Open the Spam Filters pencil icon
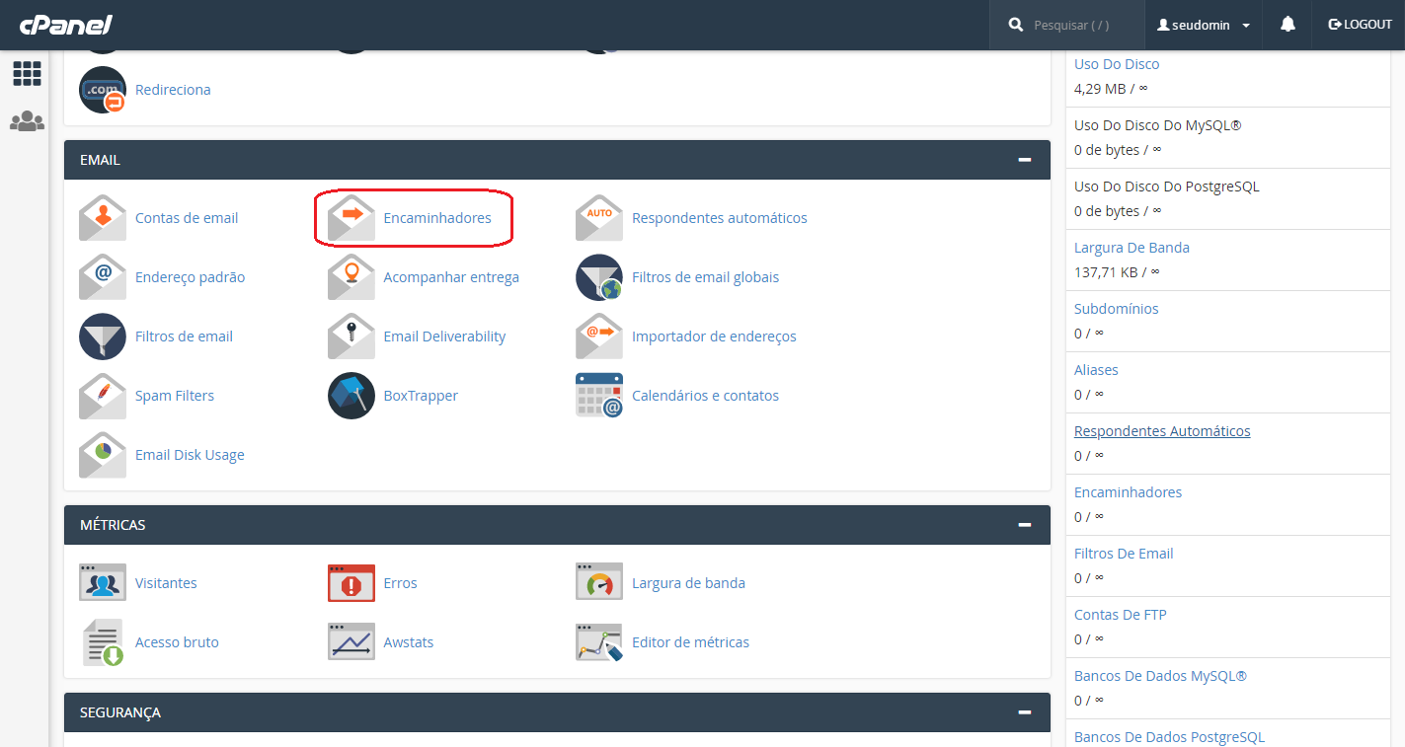The width and height of the screenshot is (1405, 747). (x=103, y=396)
